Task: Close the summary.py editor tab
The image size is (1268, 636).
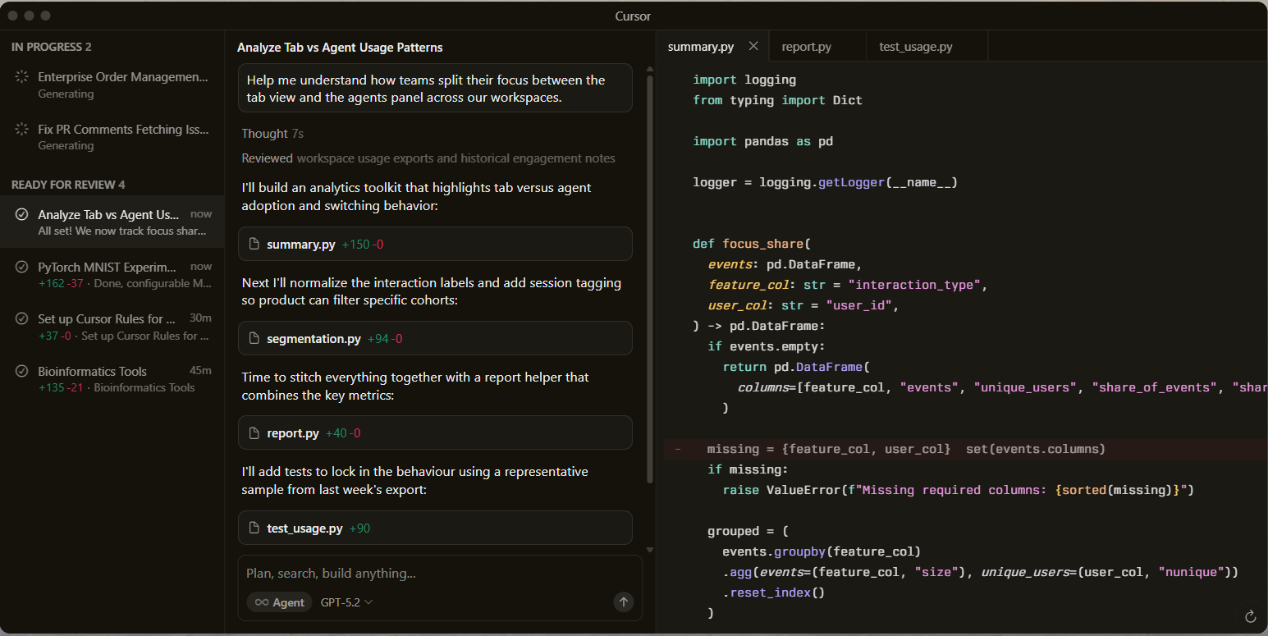Action: tap(753, 47)
